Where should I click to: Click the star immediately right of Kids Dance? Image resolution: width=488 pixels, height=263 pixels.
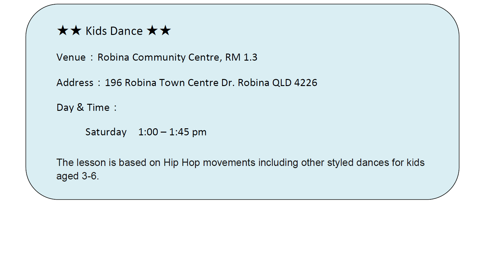[152, 31]
